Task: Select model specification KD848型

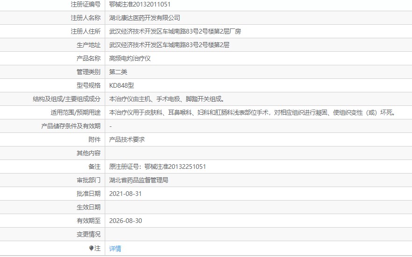Action: [x=122, y=85]
